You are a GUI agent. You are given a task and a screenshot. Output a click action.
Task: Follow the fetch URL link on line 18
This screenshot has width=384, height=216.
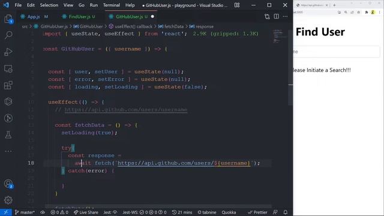(184, 163)
